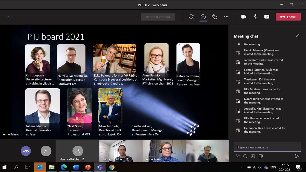The width and height of the screenshot is (306, 172).
Task: Select Laura Hyvärinen video tile
Action: click(x=121, y=151)
